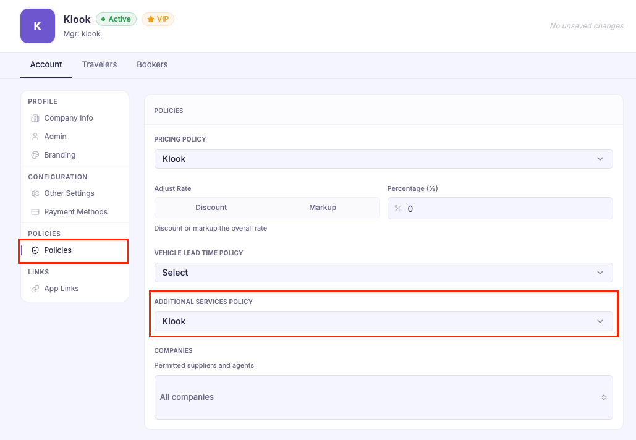This screenshot has width=636, height=440.
Task: Select Policies in sidebar
Action: [75, 250]
